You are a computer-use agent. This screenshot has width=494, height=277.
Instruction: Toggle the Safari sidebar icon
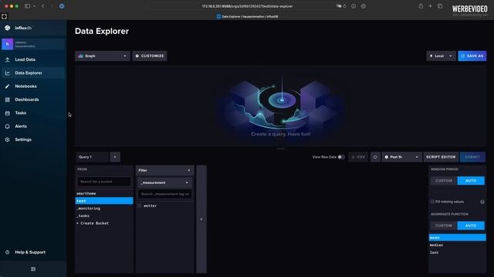[x=28, y=6]
